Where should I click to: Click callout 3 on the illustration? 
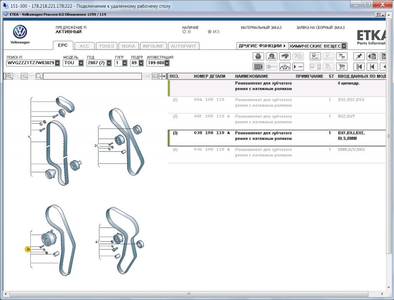coord(28,249)
